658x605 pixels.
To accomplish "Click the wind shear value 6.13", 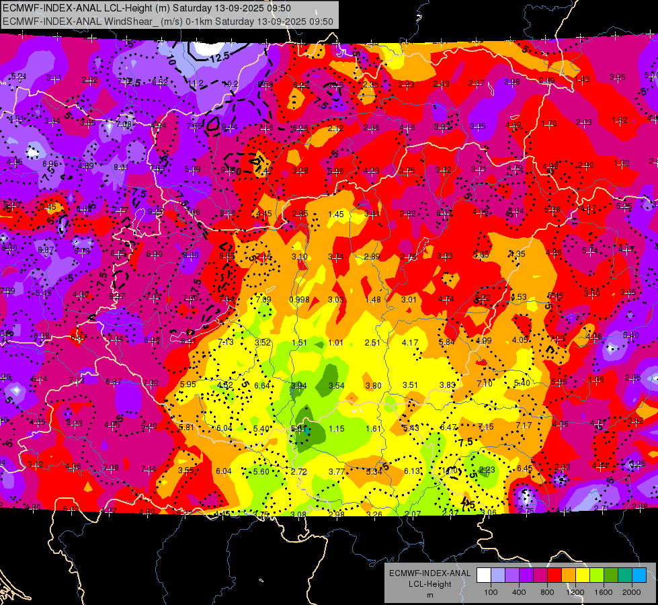I will [x=412, y=471].
